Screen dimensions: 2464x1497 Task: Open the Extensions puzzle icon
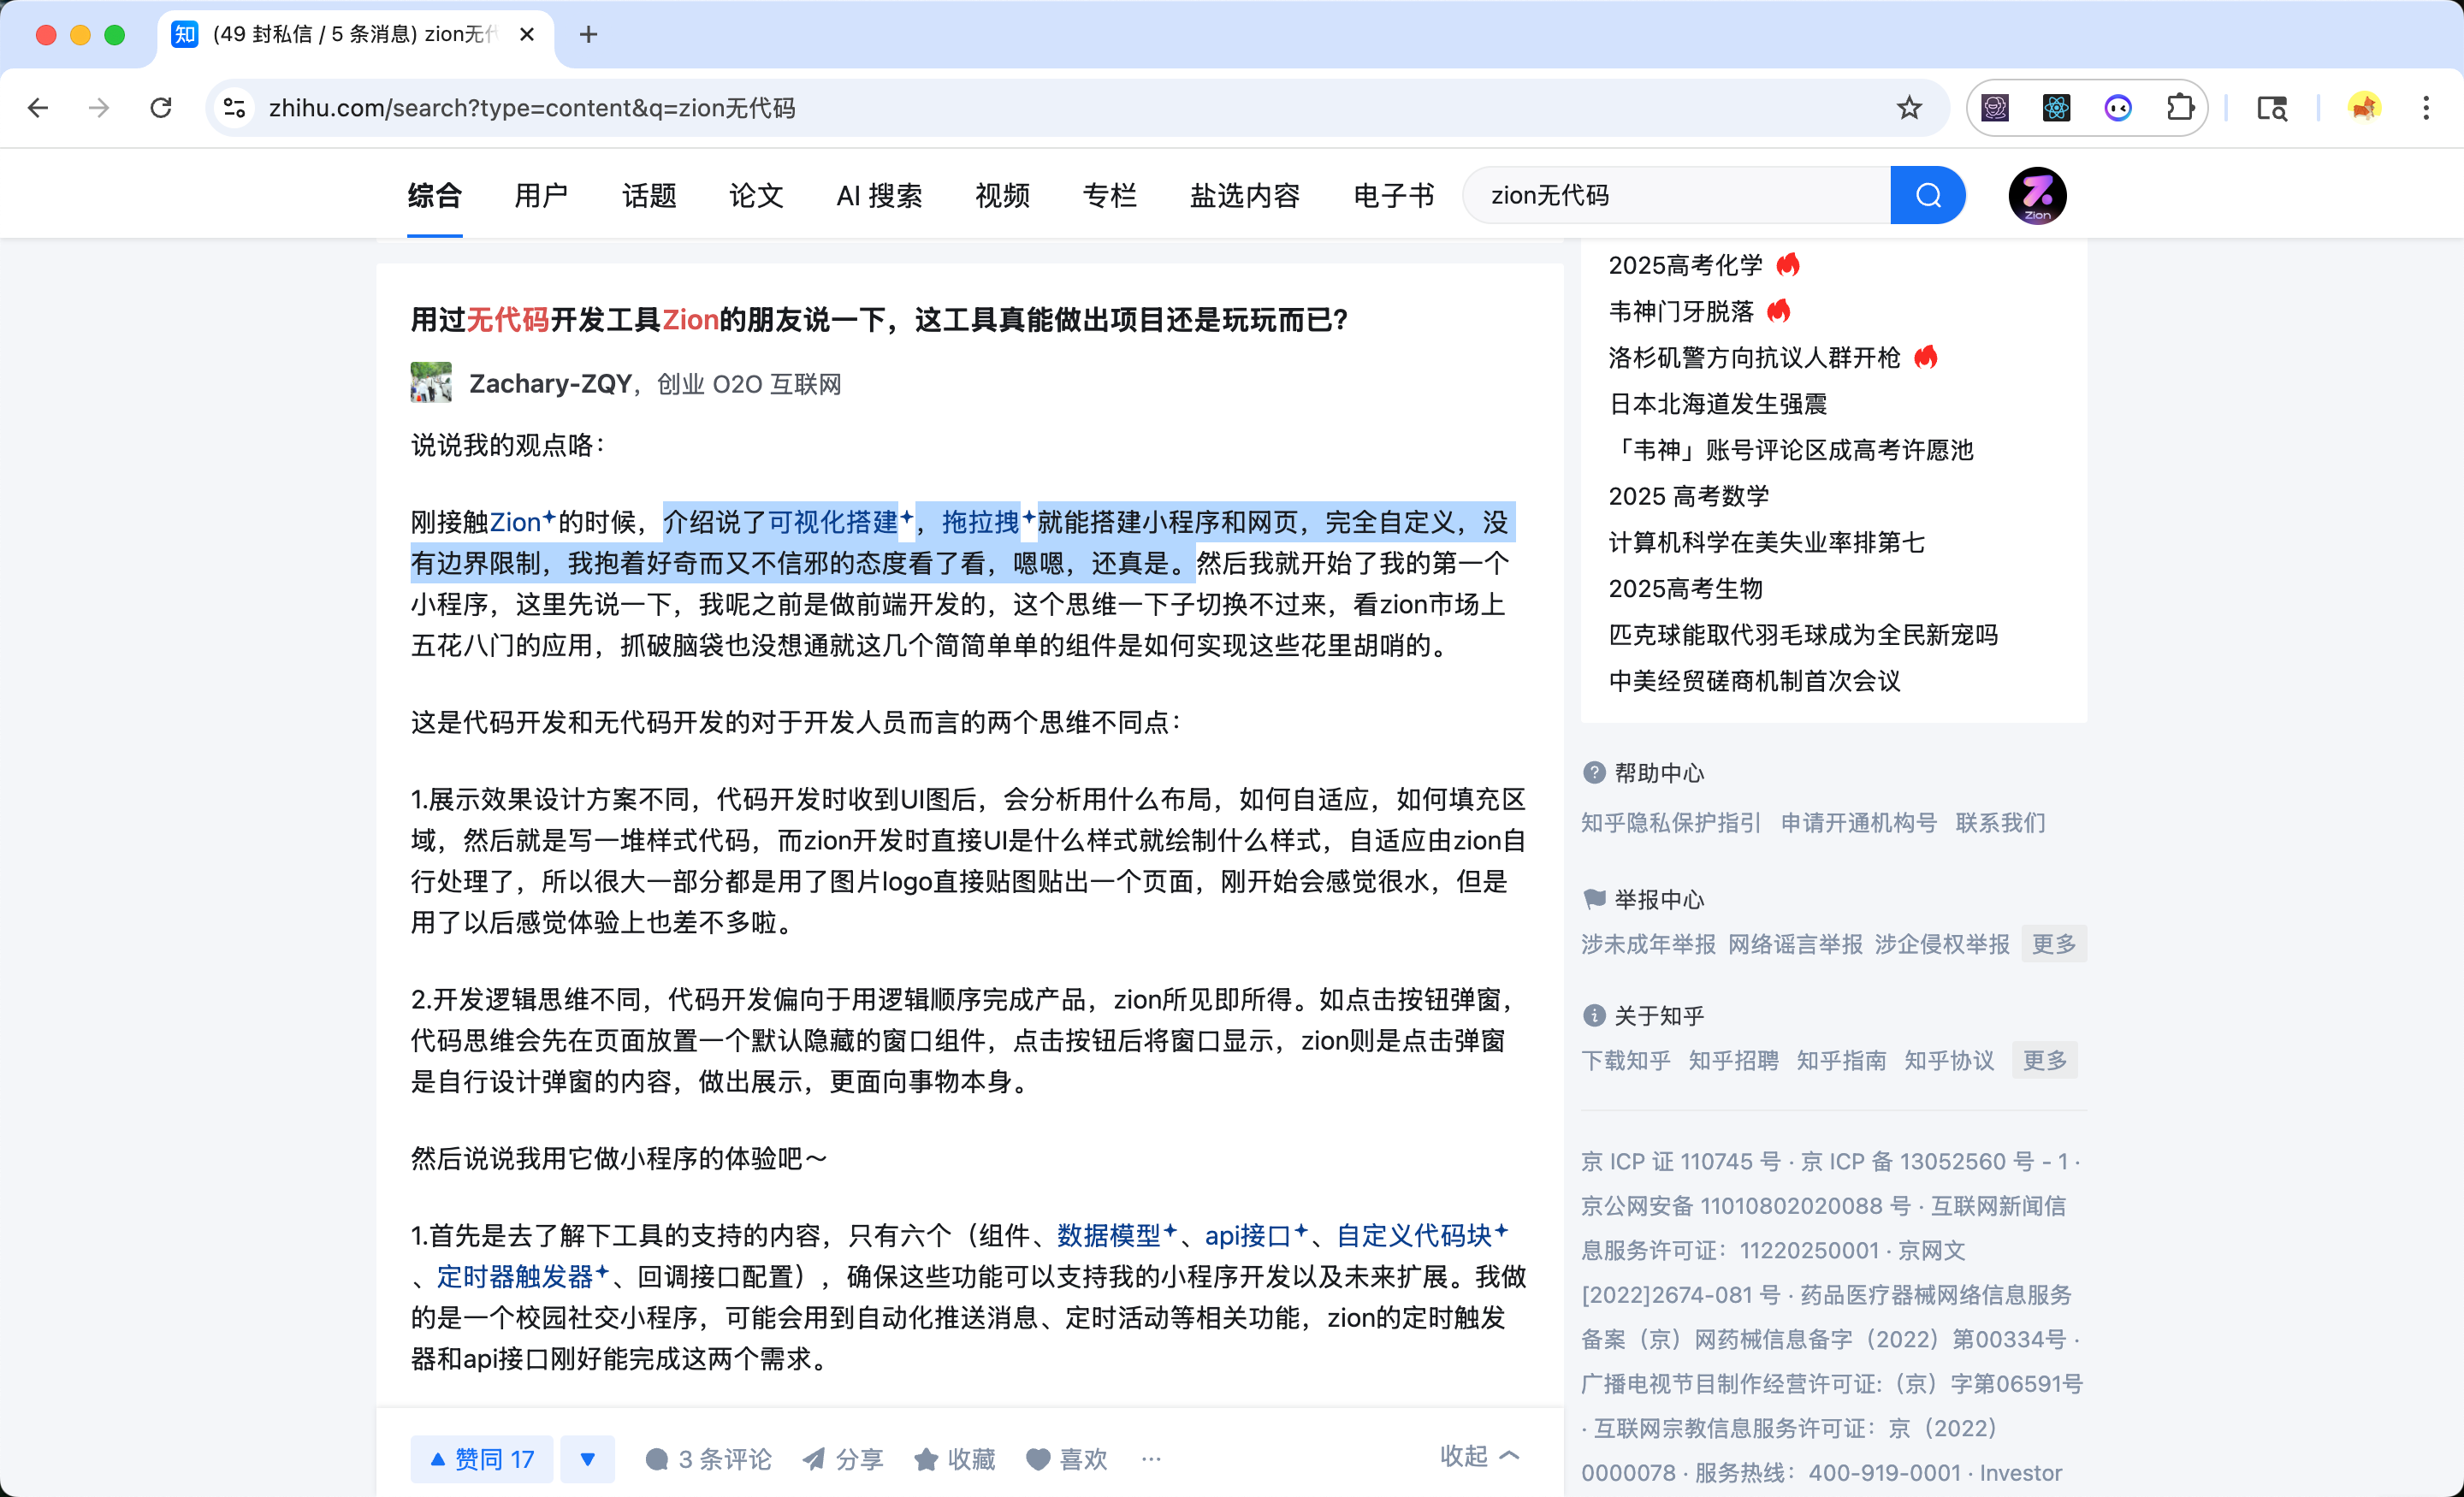2180,108
